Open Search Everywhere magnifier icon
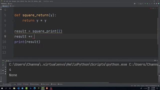 click(x=154, y=4)
